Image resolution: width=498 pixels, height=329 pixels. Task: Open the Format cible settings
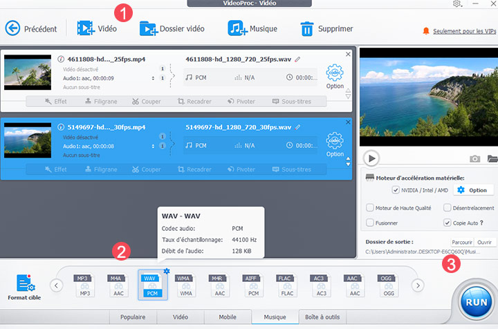24,287
